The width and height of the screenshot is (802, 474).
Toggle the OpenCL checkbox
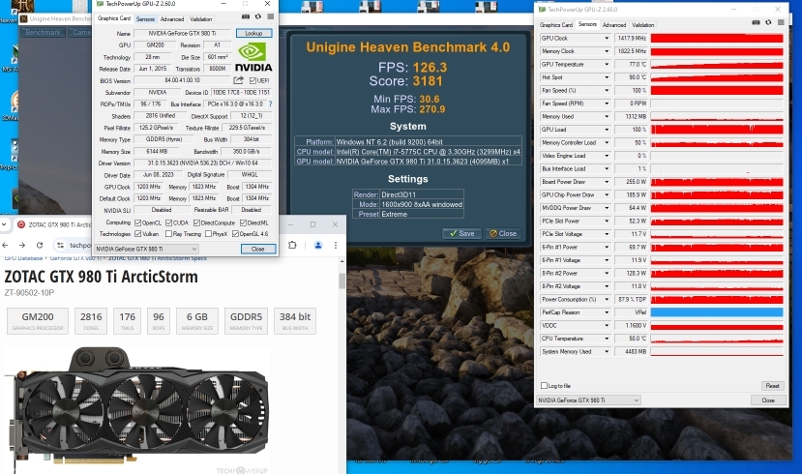pyautogui.click(x=137, y=222)
